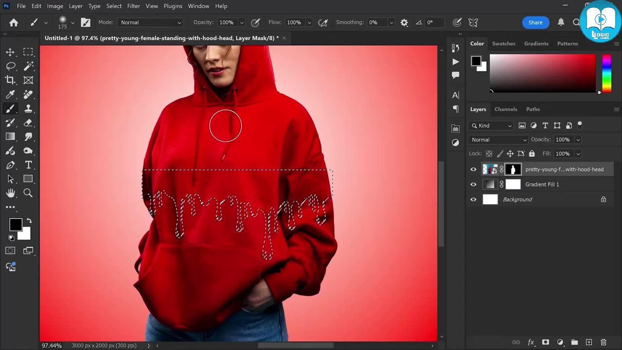Select the Path Selection tool

click(x=10, y=179)
